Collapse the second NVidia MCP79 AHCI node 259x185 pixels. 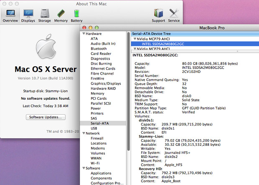tap(135, 49)
